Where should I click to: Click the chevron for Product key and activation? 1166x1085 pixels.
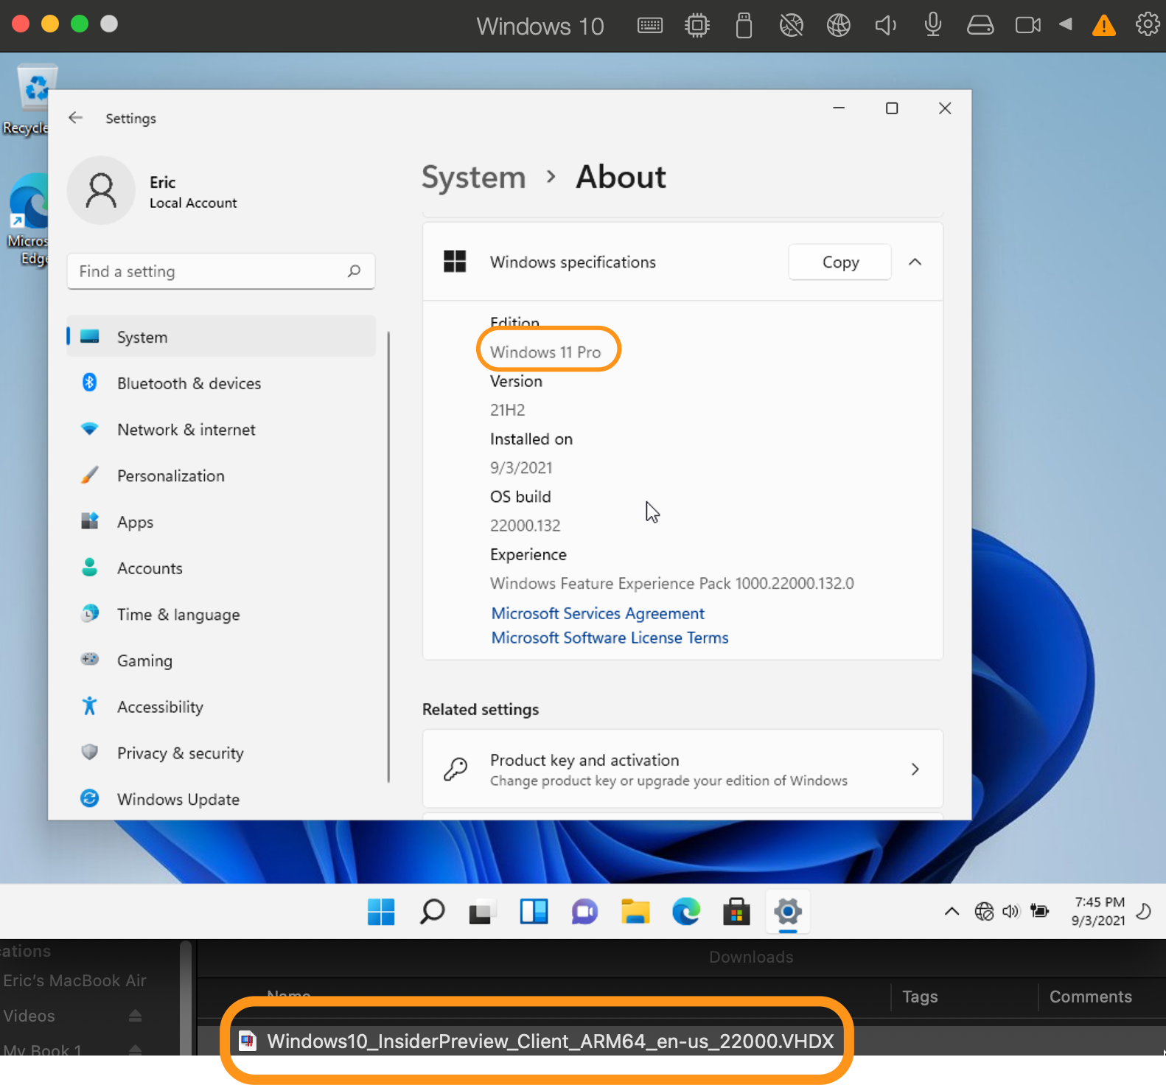point(915,769)
